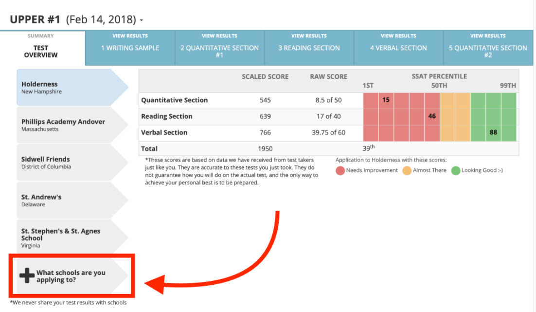The image size is (536, 312).
Task: Select the Sidwell Friends school entry
Action: pos(72,163)
